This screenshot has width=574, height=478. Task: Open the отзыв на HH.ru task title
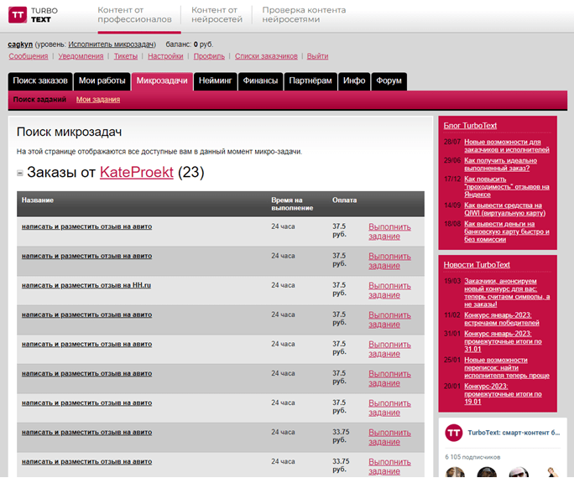pyautogui.click(x=86, y=285)
